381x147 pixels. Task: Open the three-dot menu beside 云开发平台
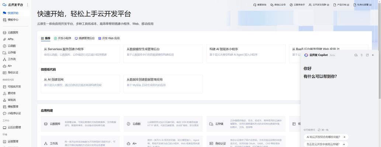coord(27,5)
